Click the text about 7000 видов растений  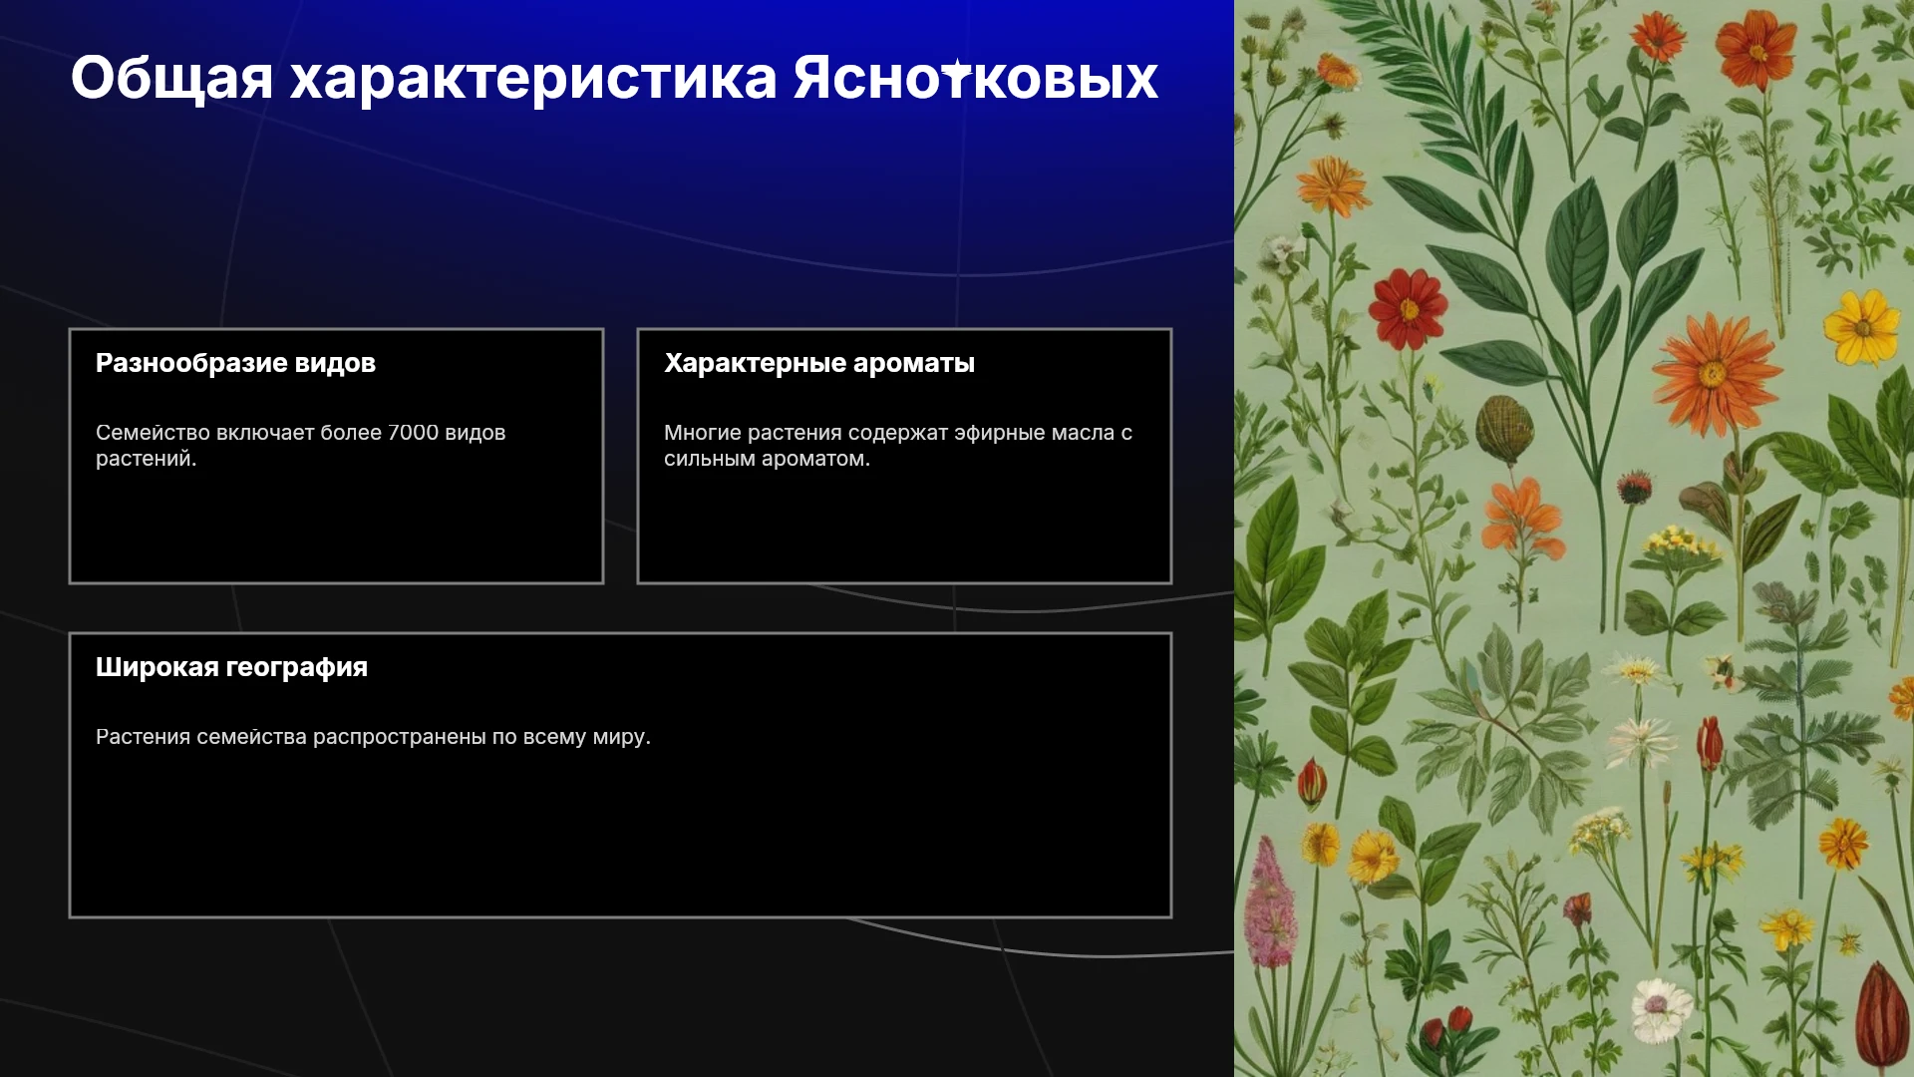click(300, 446)
